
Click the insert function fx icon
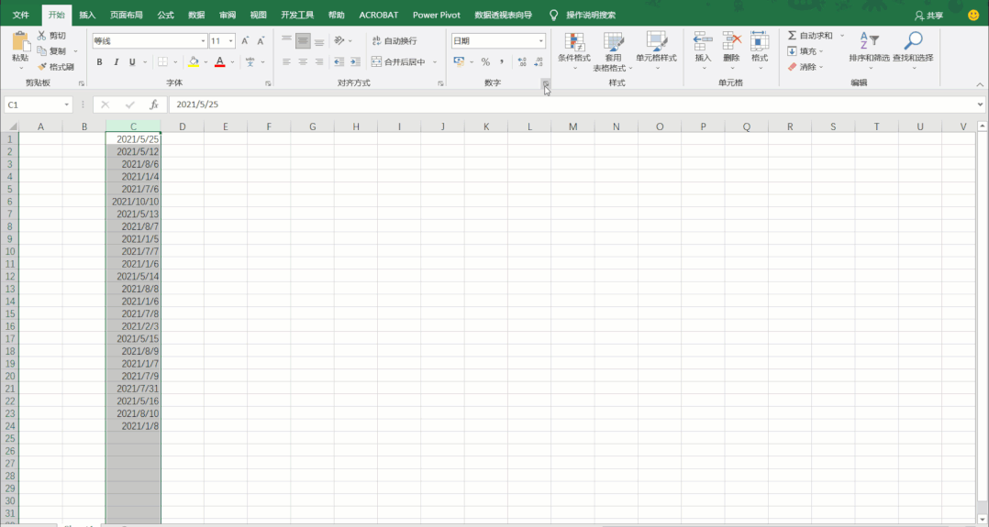point(154,104)
